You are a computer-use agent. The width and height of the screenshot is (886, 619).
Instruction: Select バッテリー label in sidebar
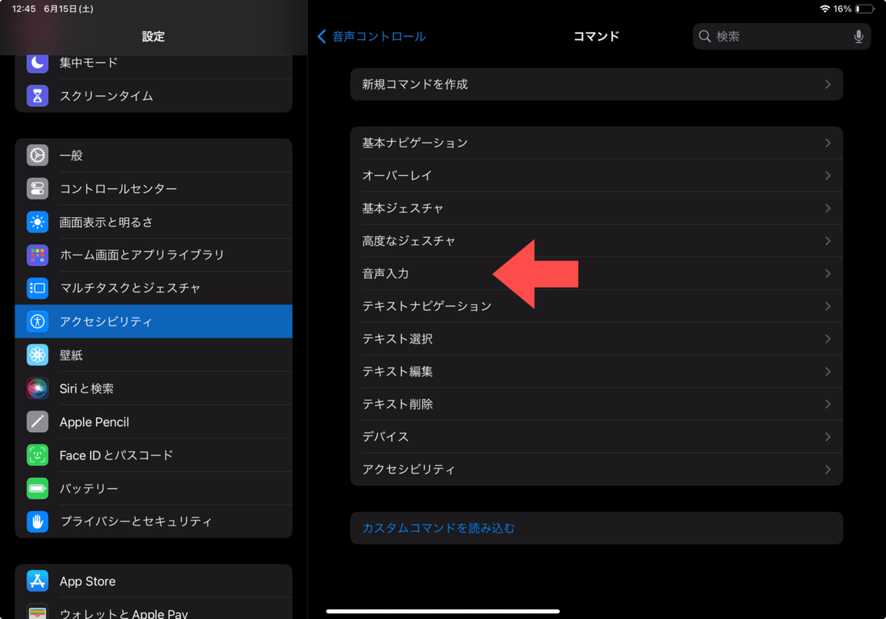tap(89, 488)
